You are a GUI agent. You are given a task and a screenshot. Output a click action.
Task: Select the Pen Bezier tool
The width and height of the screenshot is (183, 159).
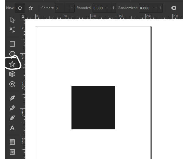(x=12, y=98)
